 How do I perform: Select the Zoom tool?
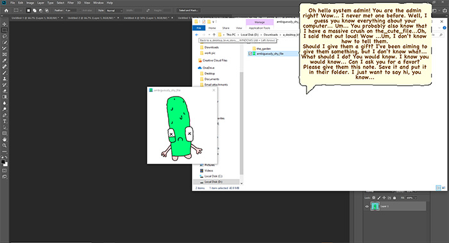tap(4, 146)
